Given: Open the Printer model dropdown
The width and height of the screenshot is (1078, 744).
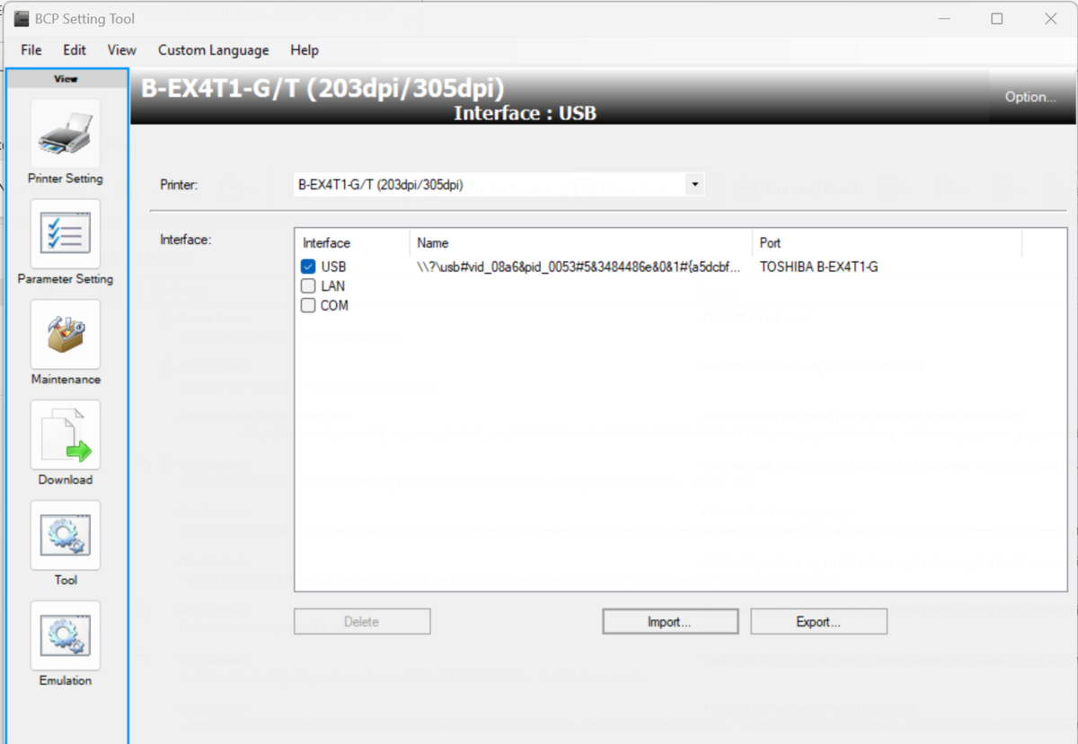Looking at the screenshot, I should pos(693,184).
